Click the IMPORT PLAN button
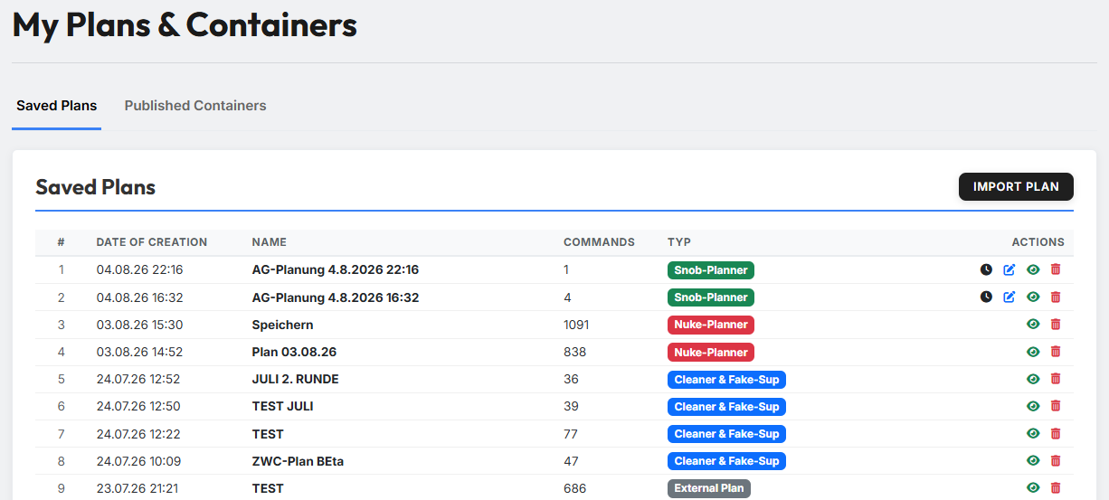 (x=1016, y=186)
